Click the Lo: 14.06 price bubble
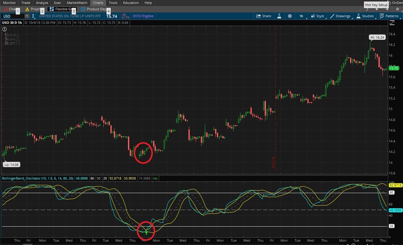 (x=11, y=164)
